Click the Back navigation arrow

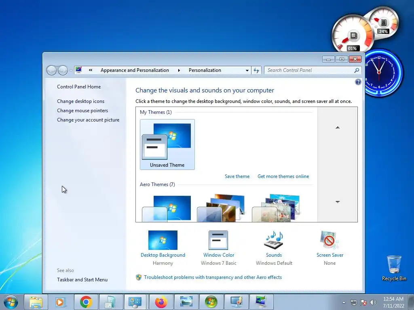pyautogui.click(x=51, y=70)
